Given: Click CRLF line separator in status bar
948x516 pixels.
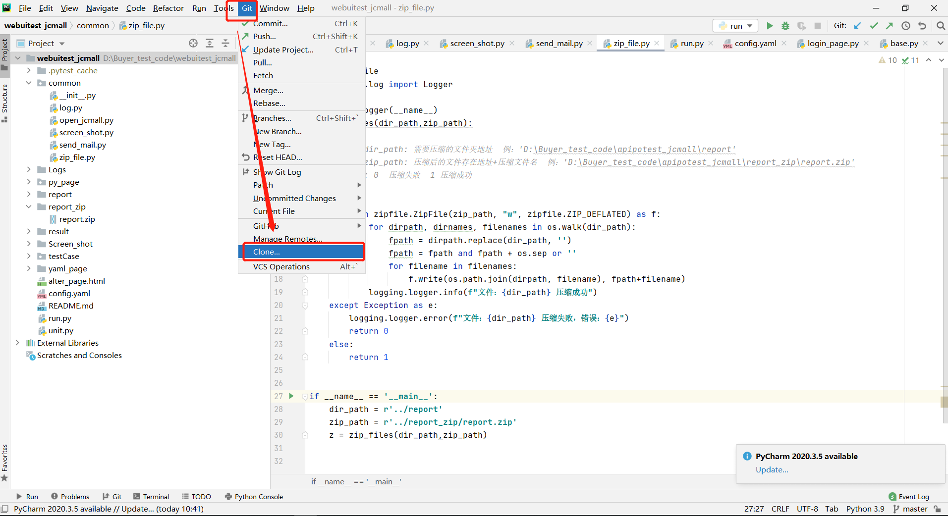Looking at the screenshot, I should (x=781, y=509).
